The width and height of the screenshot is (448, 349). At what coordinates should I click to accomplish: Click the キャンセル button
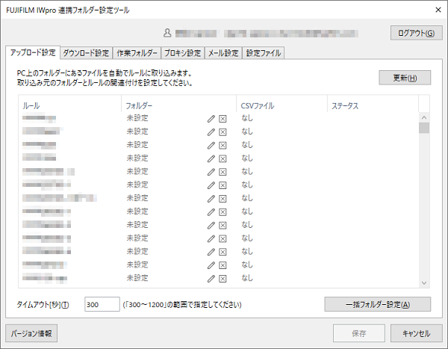pyautogui.click(x=417, y=333)
